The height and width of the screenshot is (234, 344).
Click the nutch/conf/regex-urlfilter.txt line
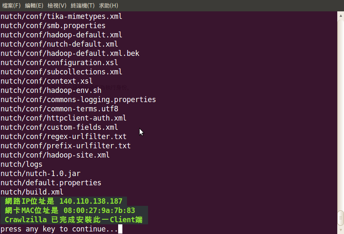[64, 137]
